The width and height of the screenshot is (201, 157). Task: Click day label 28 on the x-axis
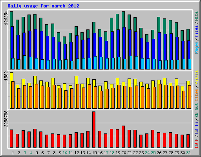point(171,153)
